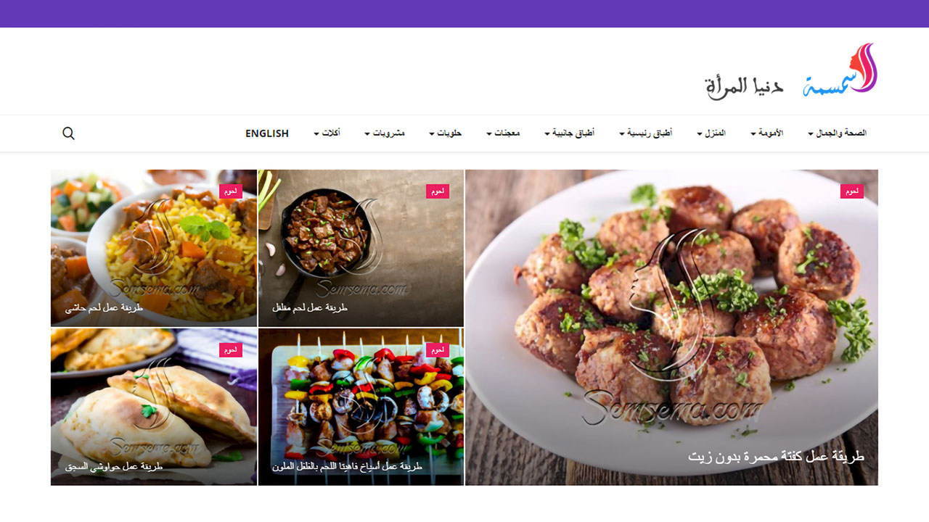Switch the site language to ENGLISH
The image size is (929, 522).
pos(267,133)
